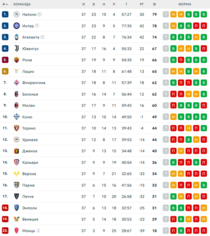Click the ФОРМА column header
Image resolution: width=210 pixels, height=236 pixels.
pos(184,4)
